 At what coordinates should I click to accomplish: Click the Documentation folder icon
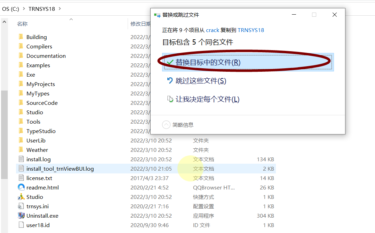click(x=21, y=56)
